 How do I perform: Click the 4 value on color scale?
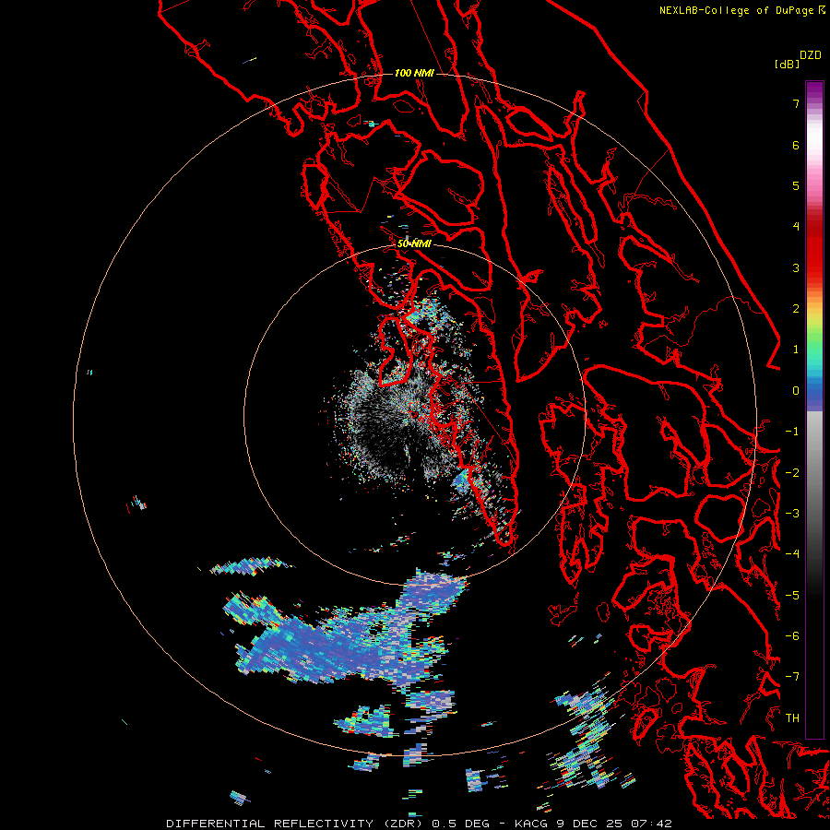point(796,227)
